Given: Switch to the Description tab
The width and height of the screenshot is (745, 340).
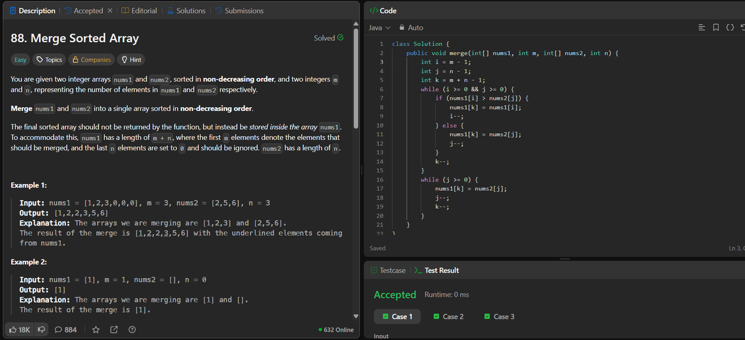Looking at the screenshot, I should (x=31, y=11).
